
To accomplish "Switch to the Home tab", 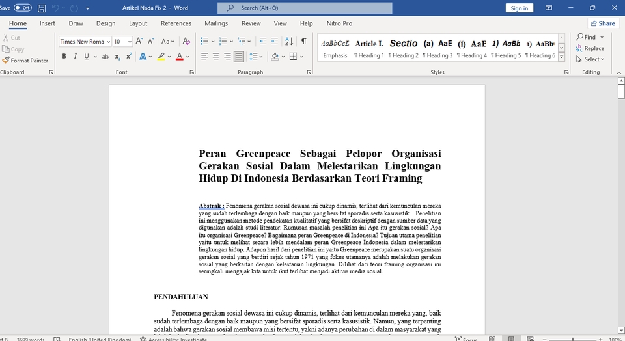I will click(18, 23).
